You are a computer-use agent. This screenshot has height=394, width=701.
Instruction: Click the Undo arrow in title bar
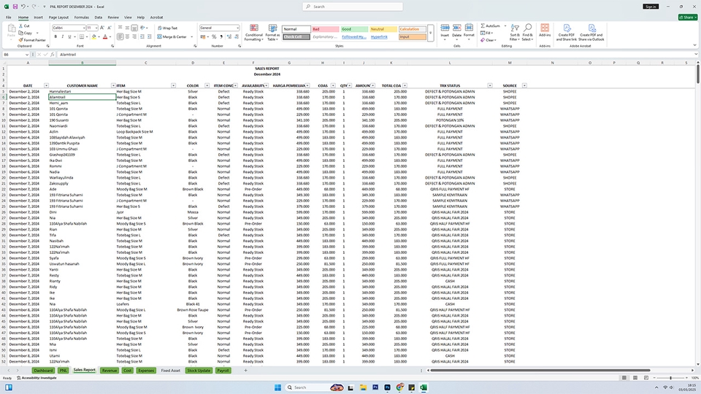coord(23,7)
